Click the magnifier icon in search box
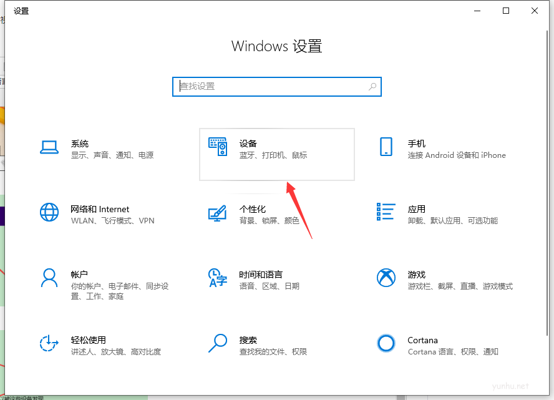This screenshot has height=400, width=554. (x=372, y=87)
